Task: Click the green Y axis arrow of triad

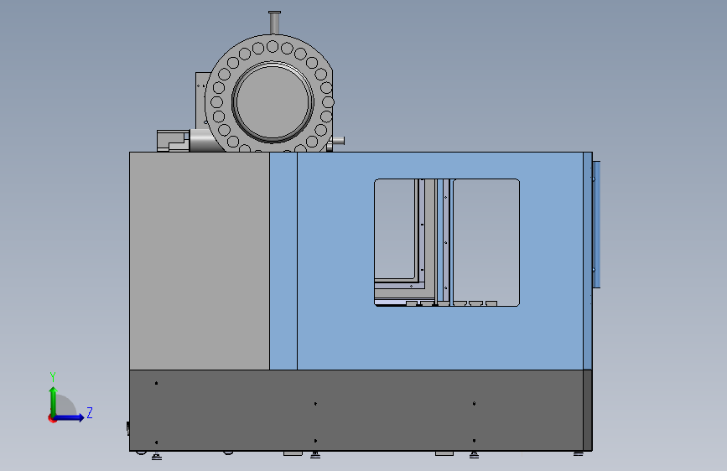Action: pos(54,401)
